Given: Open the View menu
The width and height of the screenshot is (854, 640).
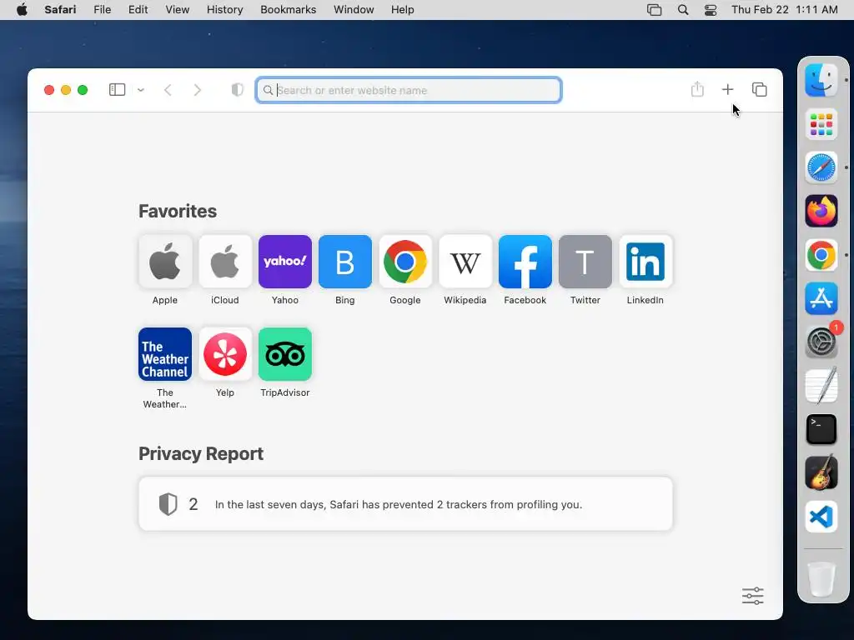Looking at the screenshot, I should (x=178, y=10).
